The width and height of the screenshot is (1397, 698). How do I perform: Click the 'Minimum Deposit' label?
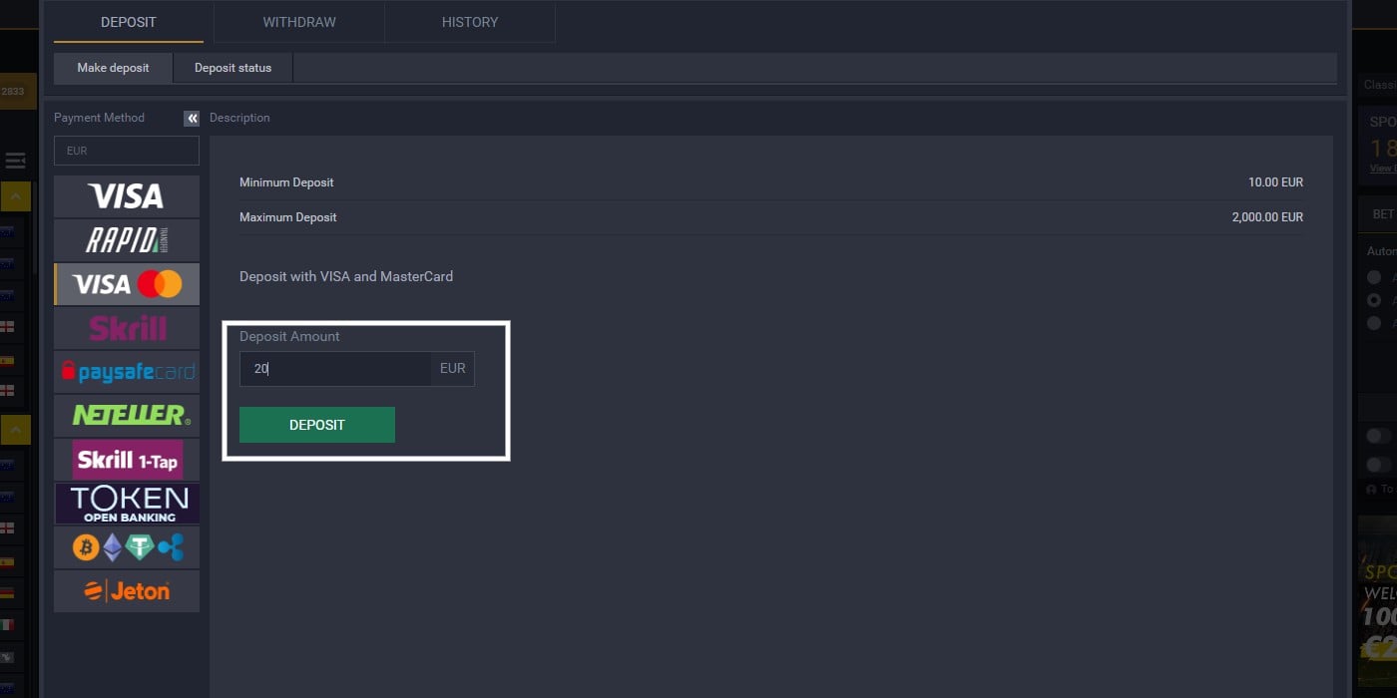[x=286, y=182]
